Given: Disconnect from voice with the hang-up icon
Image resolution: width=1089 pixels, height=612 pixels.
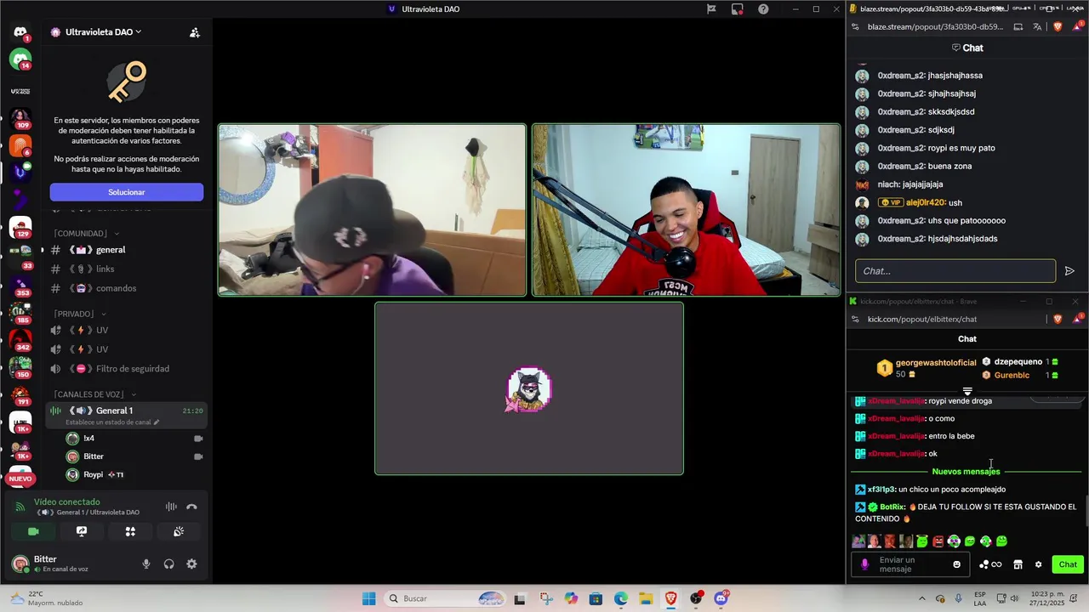Looking at the screenshot, I should [x=191, y=507].
